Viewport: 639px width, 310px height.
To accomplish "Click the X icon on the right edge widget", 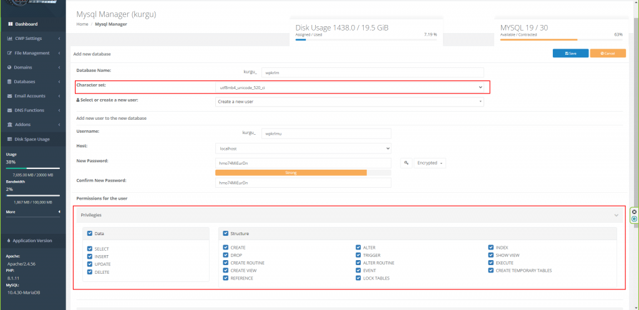I will [x=634, y=212].
